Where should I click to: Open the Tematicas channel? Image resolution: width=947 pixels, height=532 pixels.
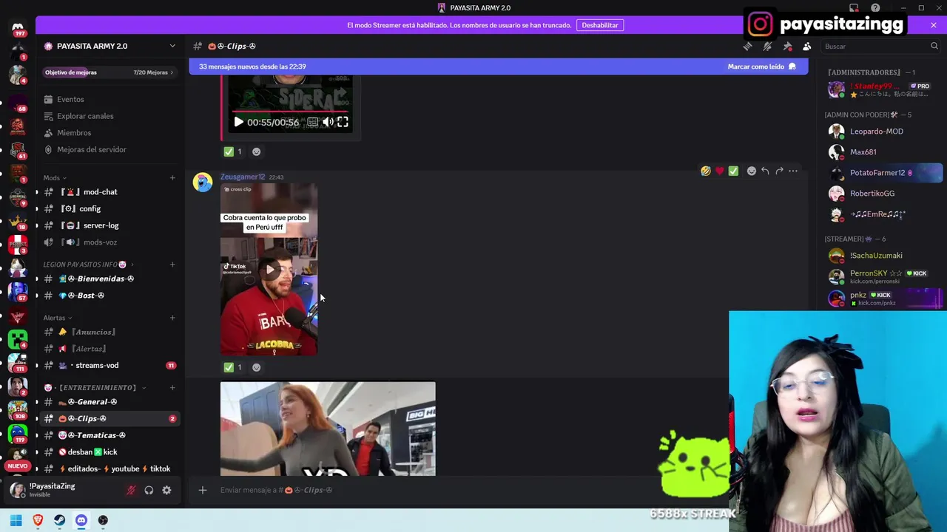click(109, 435)
